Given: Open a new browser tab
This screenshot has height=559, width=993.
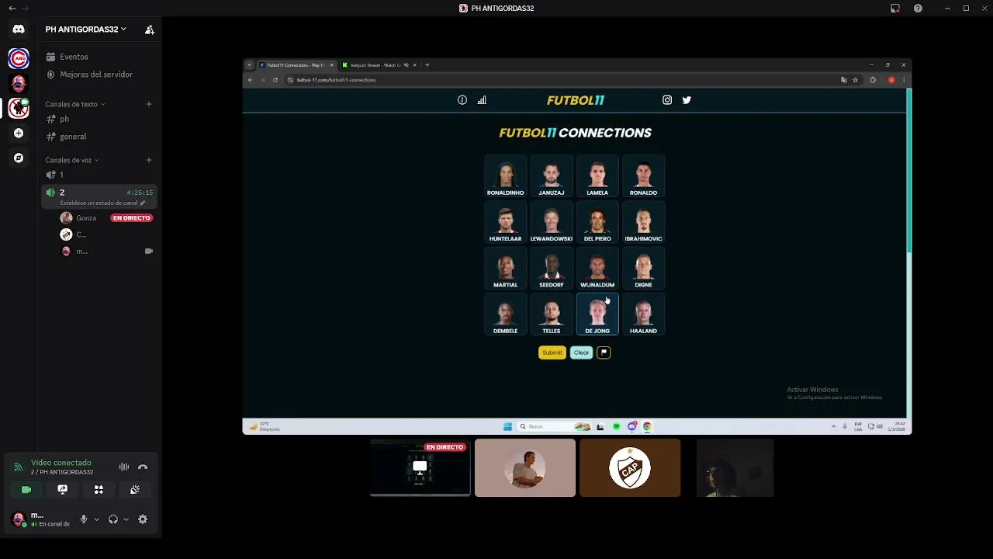Looking at the screenshot, I should click(x=427, y=65).
